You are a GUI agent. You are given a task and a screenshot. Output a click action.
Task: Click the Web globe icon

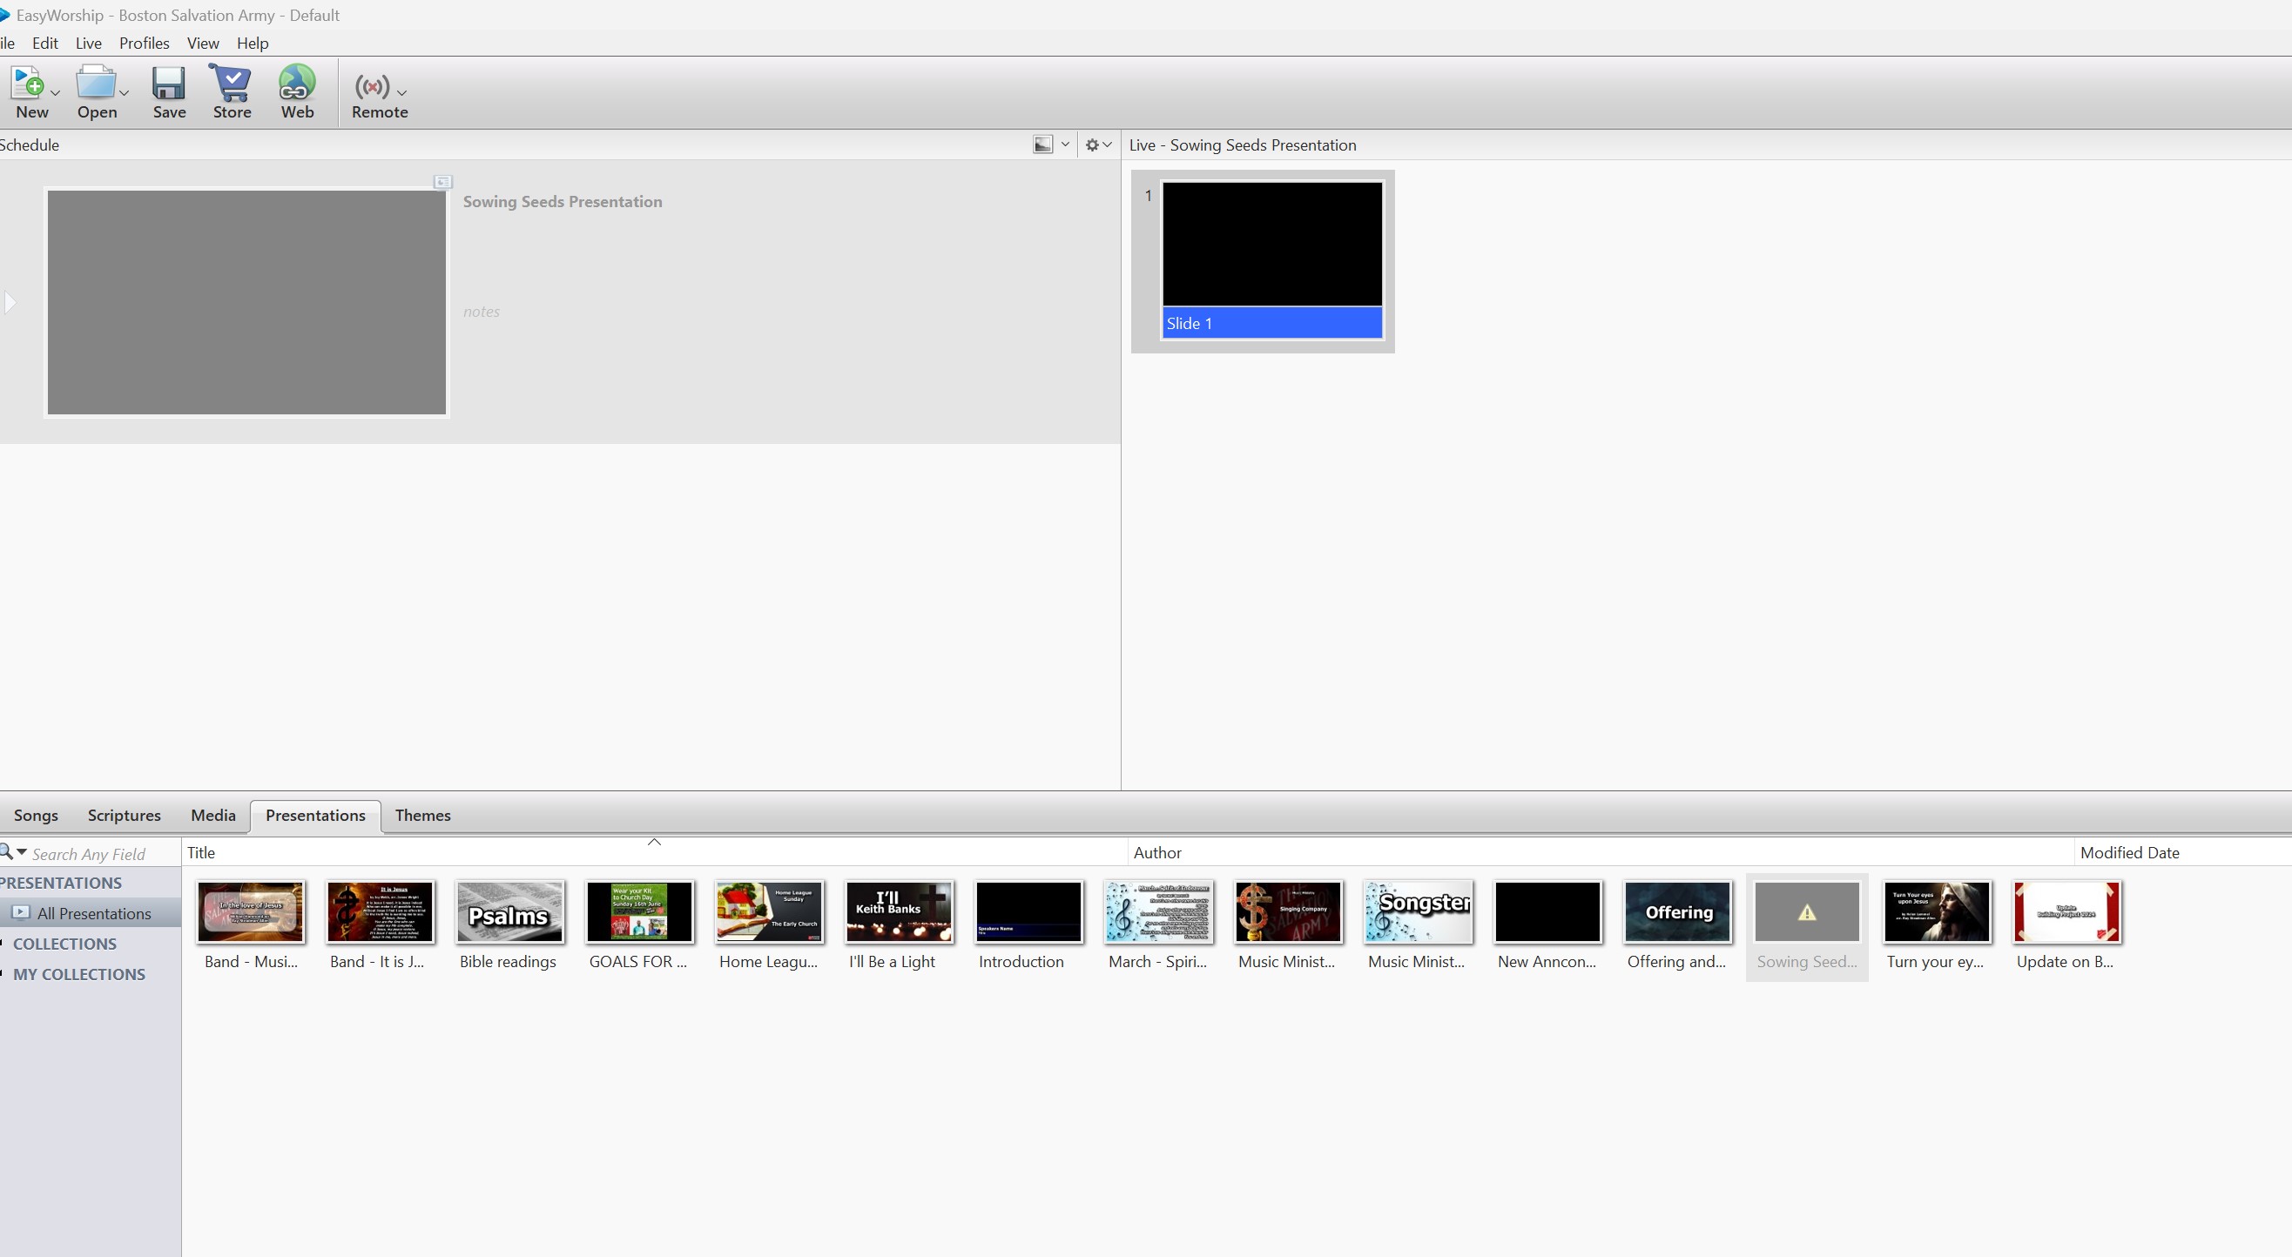point(296,84)
